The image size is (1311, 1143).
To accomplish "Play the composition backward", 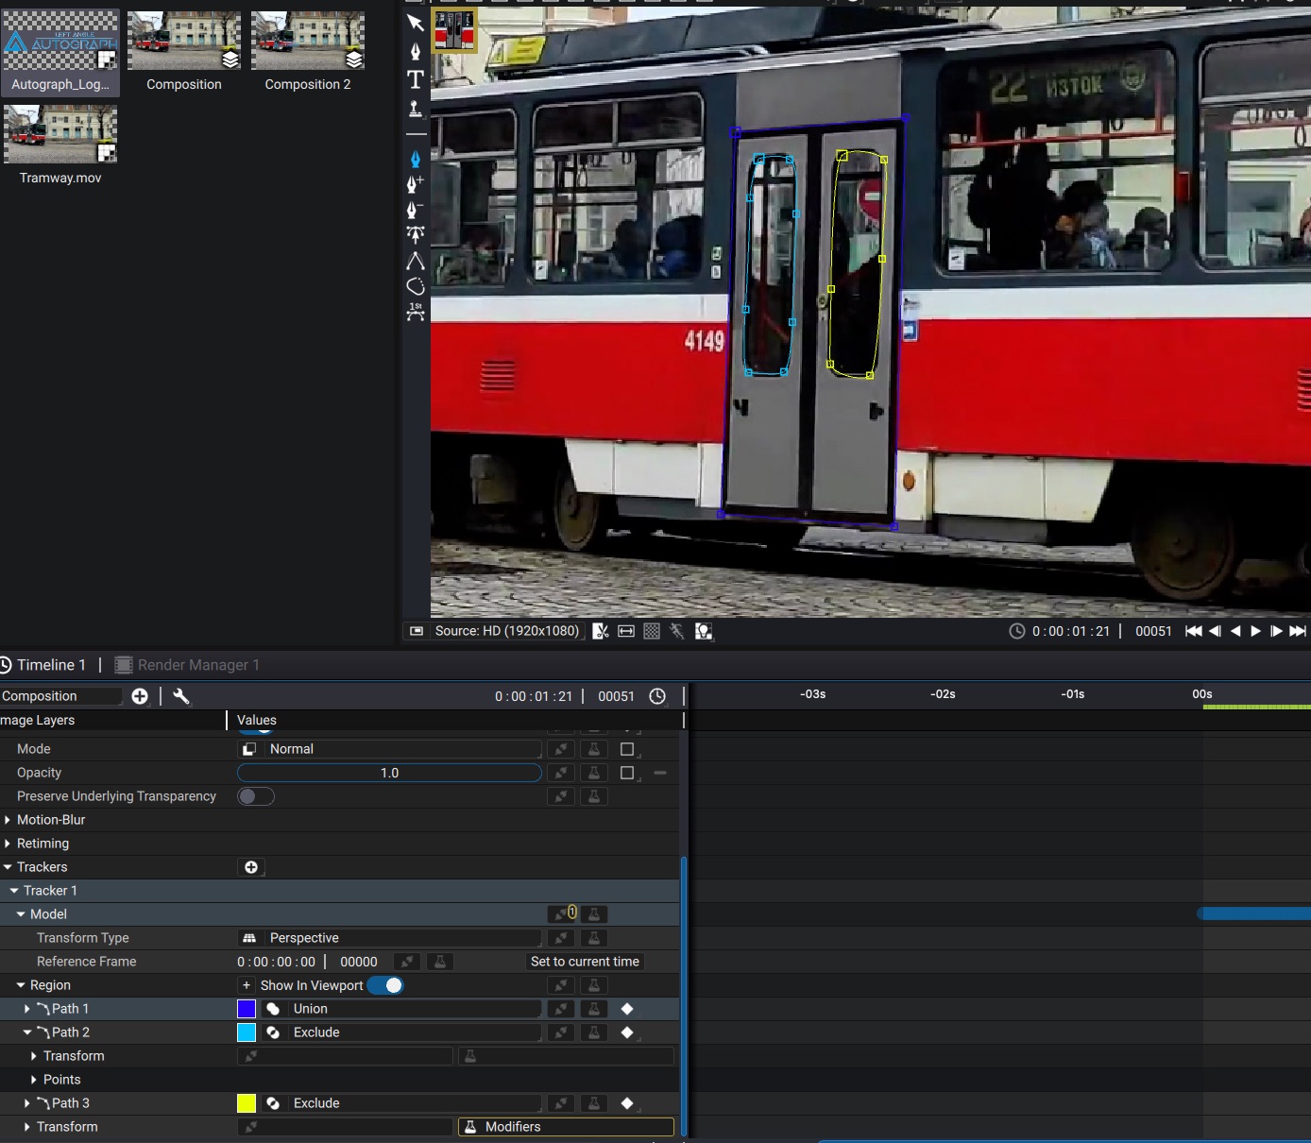I will (x=1235, y=631).
